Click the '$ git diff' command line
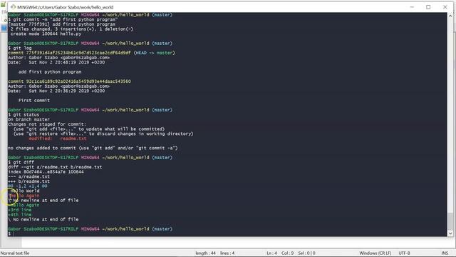Screen dimensions: 456x257 [x=21, y=162]
